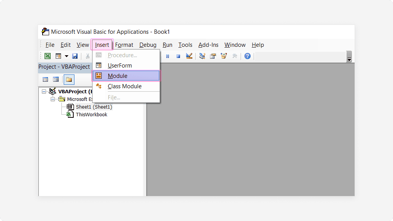Open the Run menu

pos(167,45)
